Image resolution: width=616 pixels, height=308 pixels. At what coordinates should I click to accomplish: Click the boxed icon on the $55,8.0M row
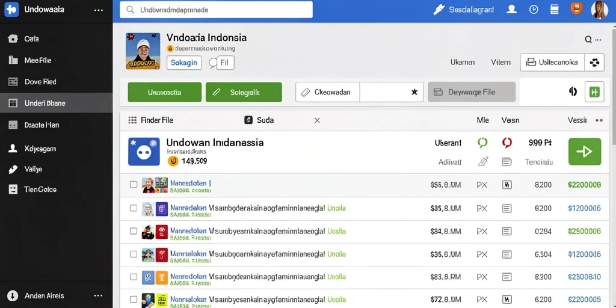coord(507,185)
